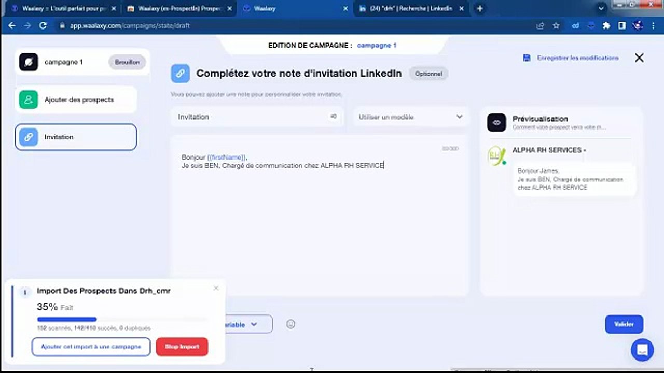Toggle the browser side panel icon

pos(621,25)
